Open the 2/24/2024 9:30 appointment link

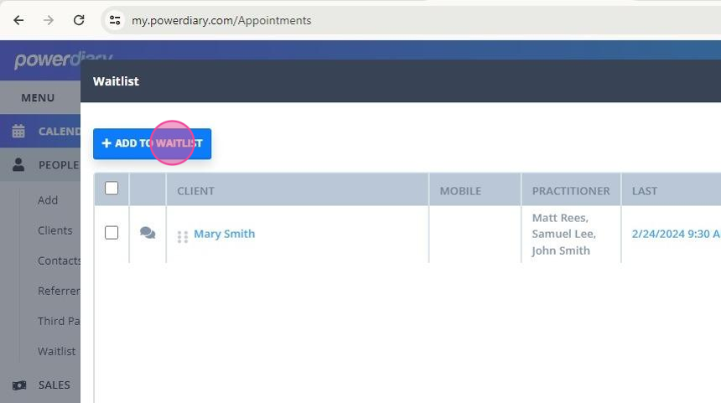pyautogui.click(x=676, y=234)
